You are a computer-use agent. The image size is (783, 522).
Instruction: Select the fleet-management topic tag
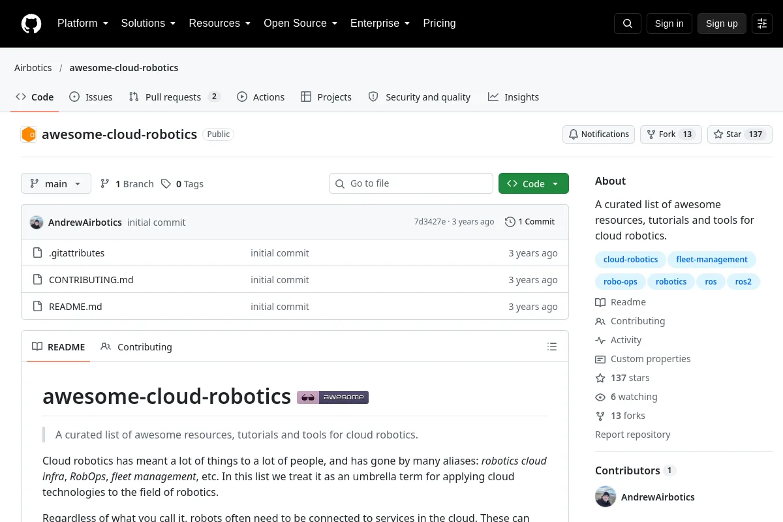tap(712, 260)
